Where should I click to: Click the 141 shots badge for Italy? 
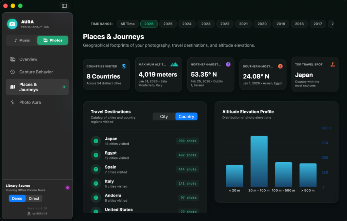(x=187, y=184)
